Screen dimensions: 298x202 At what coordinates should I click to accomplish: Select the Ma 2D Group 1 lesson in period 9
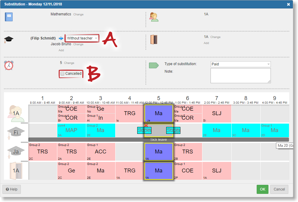point(274,130)
